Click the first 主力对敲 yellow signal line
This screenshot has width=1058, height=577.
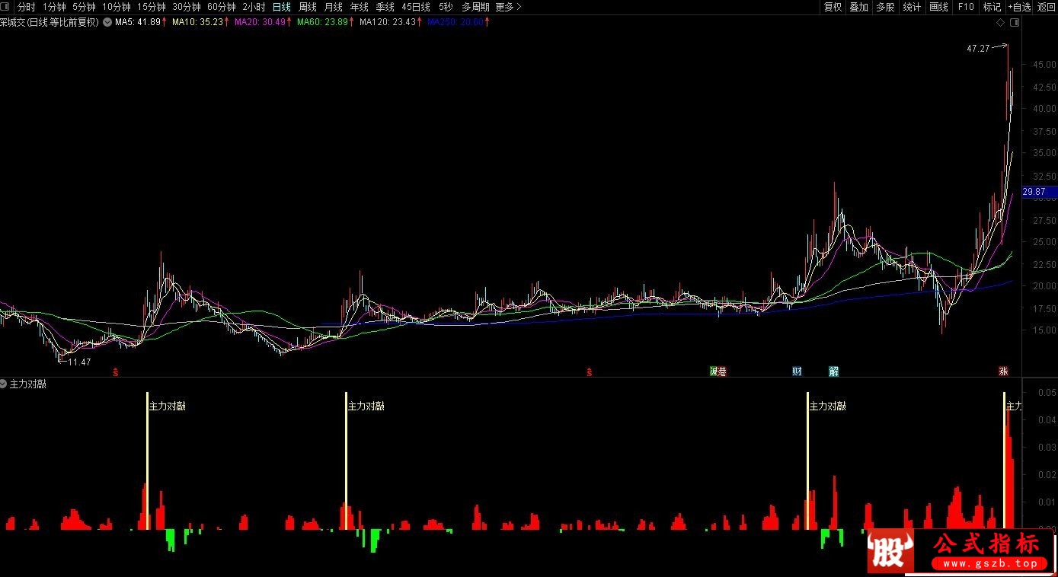pyautogui.click(x=147, y=461)
